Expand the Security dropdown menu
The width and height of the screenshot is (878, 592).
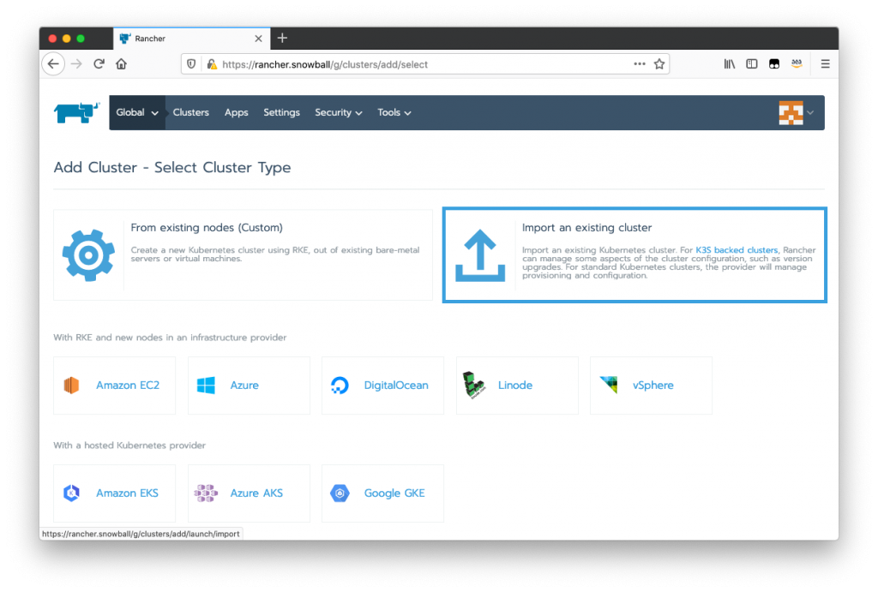(x=338, y=112)
